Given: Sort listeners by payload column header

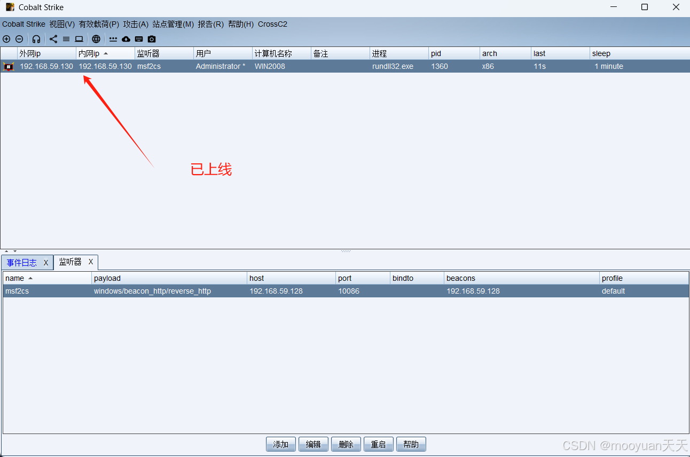Looking at the screenshot, I should (x=170, y=278).
